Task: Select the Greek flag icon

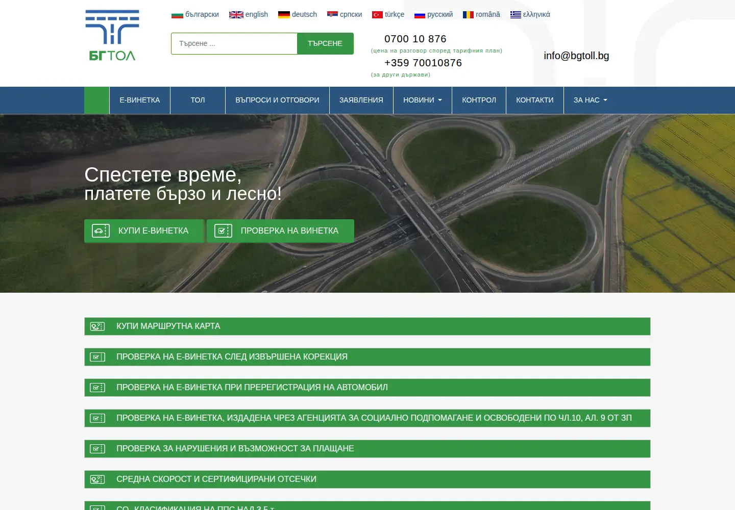Action: point(516,15)
